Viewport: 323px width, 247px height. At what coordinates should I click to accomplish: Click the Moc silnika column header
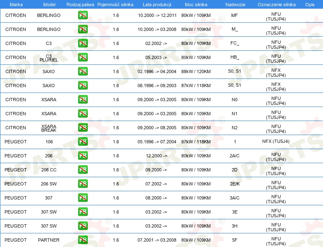[196, 5]
